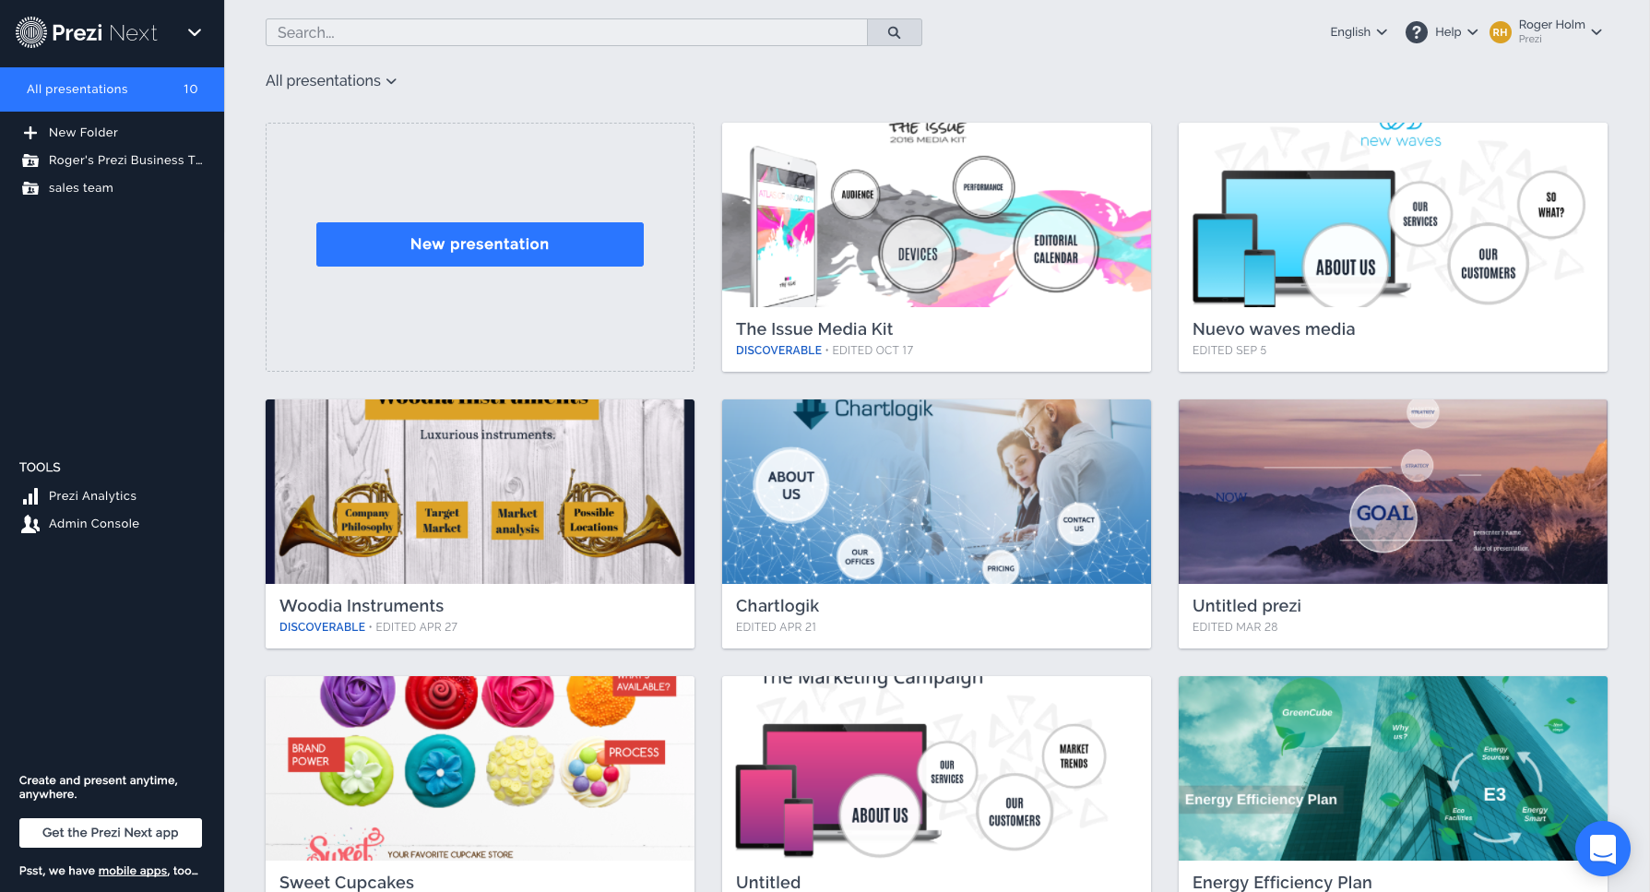Click the New presentation button
The width and height of the screenshot is (1650, 892).
[480, 244]
